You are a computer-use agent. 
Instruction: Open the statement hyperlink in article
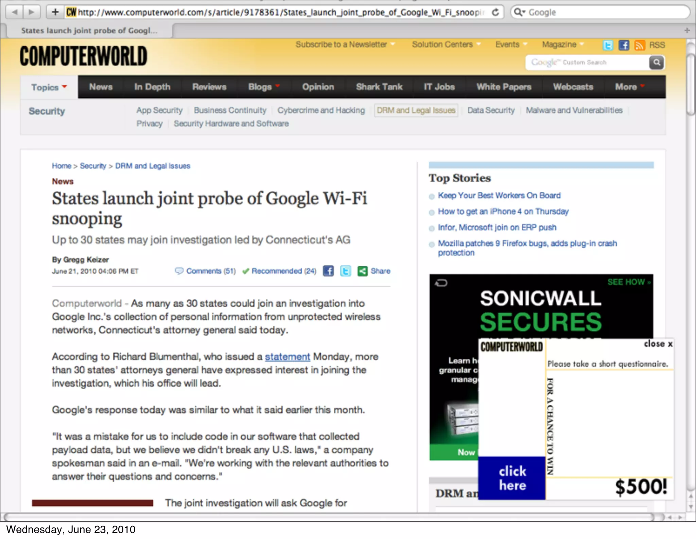click(287, 357)
